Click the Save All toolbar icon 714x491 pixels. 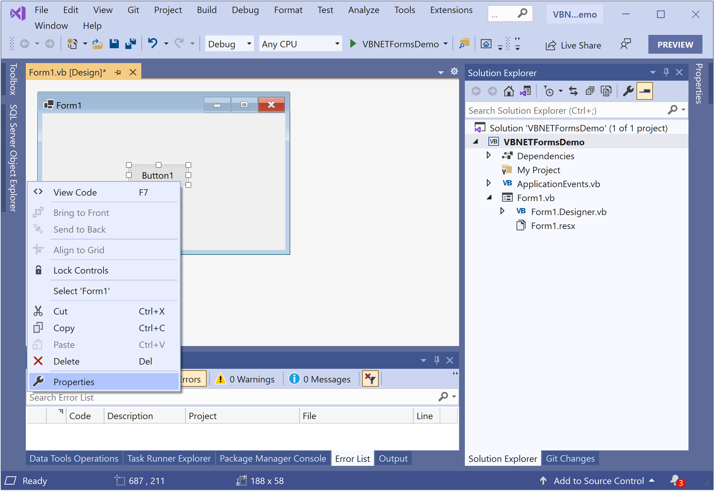tap(131, 44)
